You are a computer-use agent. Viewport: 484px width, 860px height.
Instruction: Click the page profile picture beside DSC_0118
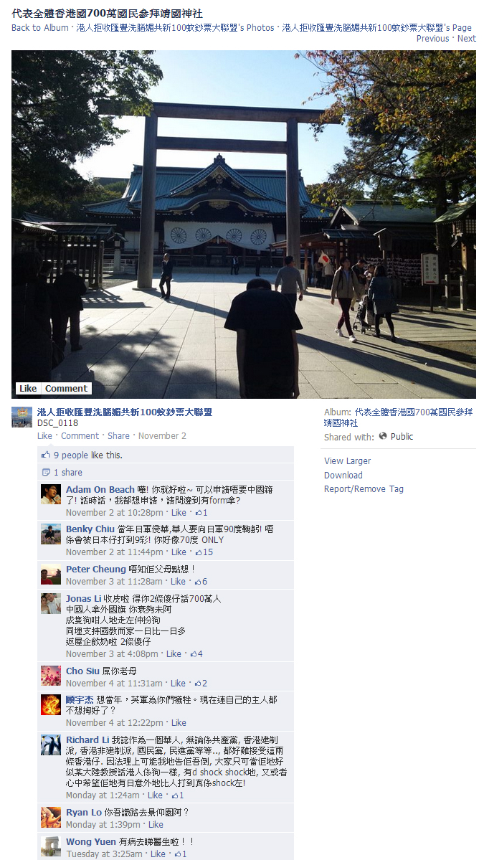click(x=22, y=417)
